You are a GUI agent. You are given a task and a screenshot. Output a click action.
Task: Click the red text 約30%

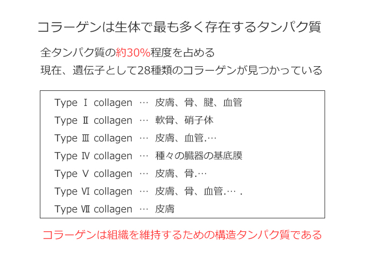133,53
